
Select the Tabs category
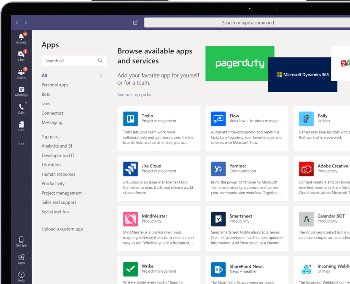tap(46, 104)
